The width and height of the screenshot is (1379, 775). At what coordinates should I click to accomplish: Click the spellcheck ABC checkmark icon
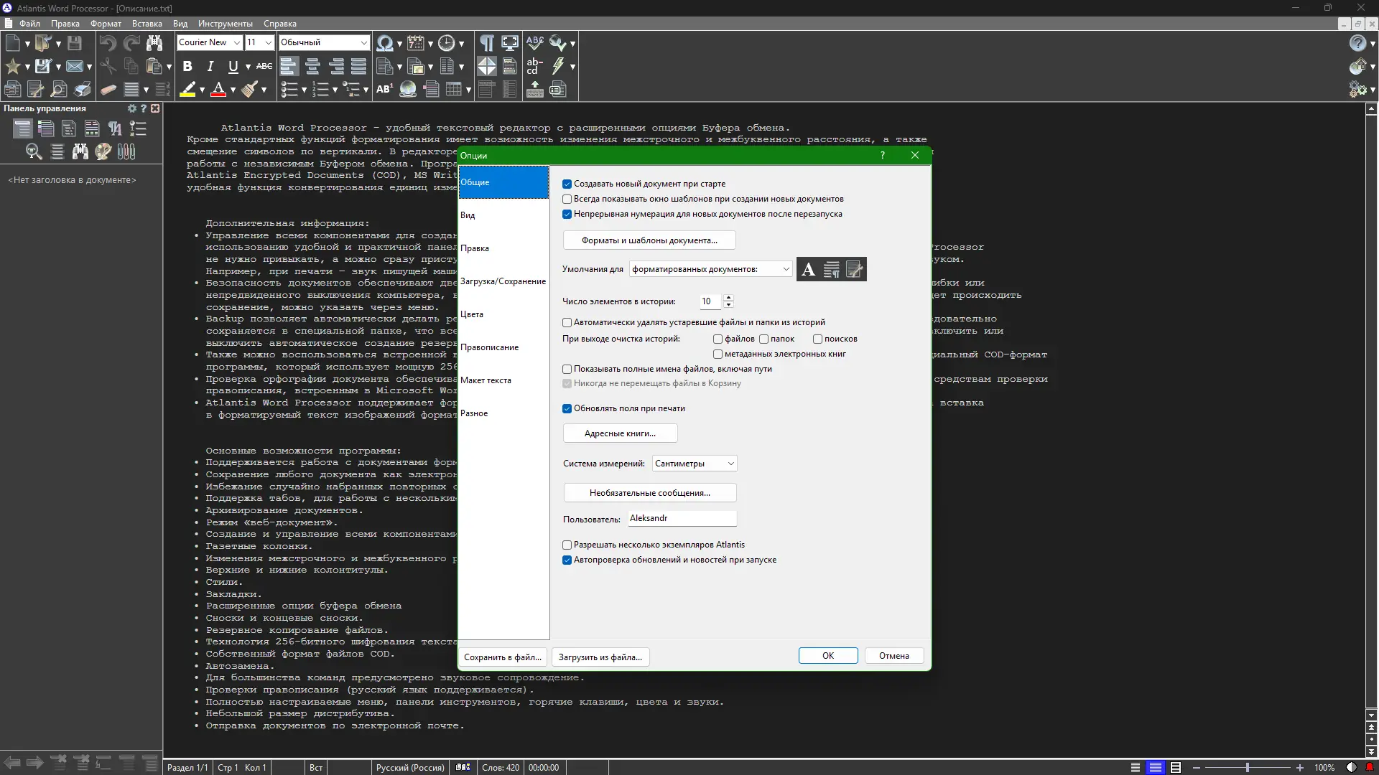(x=534, y=43)
